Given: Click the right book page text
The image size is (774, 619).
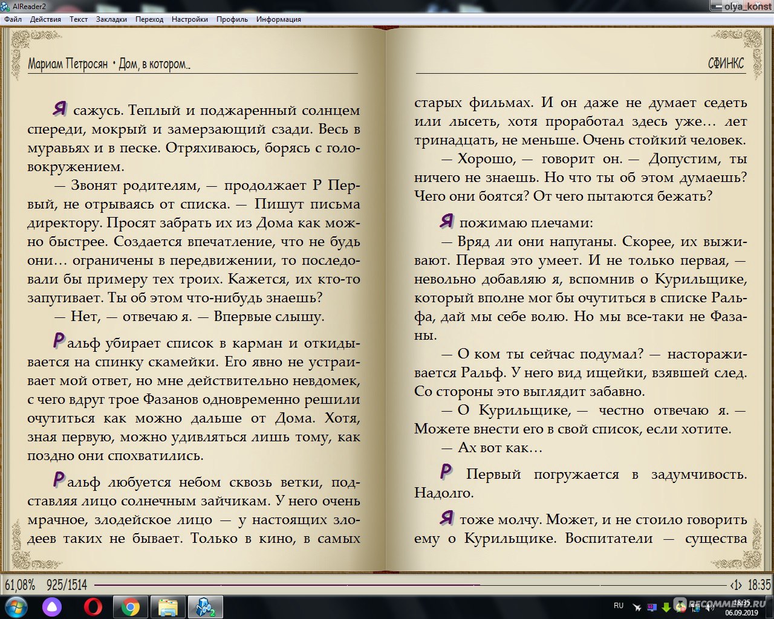Looking at the screenshot, I should (x=580, y=320).
